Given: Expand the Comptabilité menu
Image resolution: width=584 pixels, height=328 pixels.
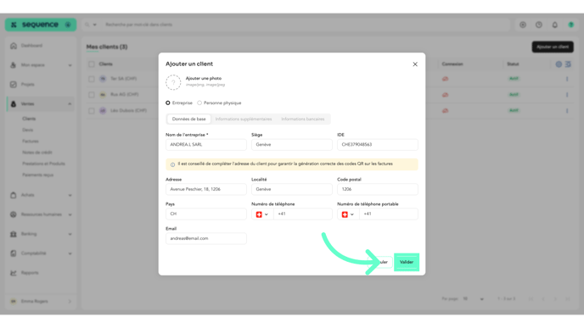Looking at the screenshot, I should 40,253.
